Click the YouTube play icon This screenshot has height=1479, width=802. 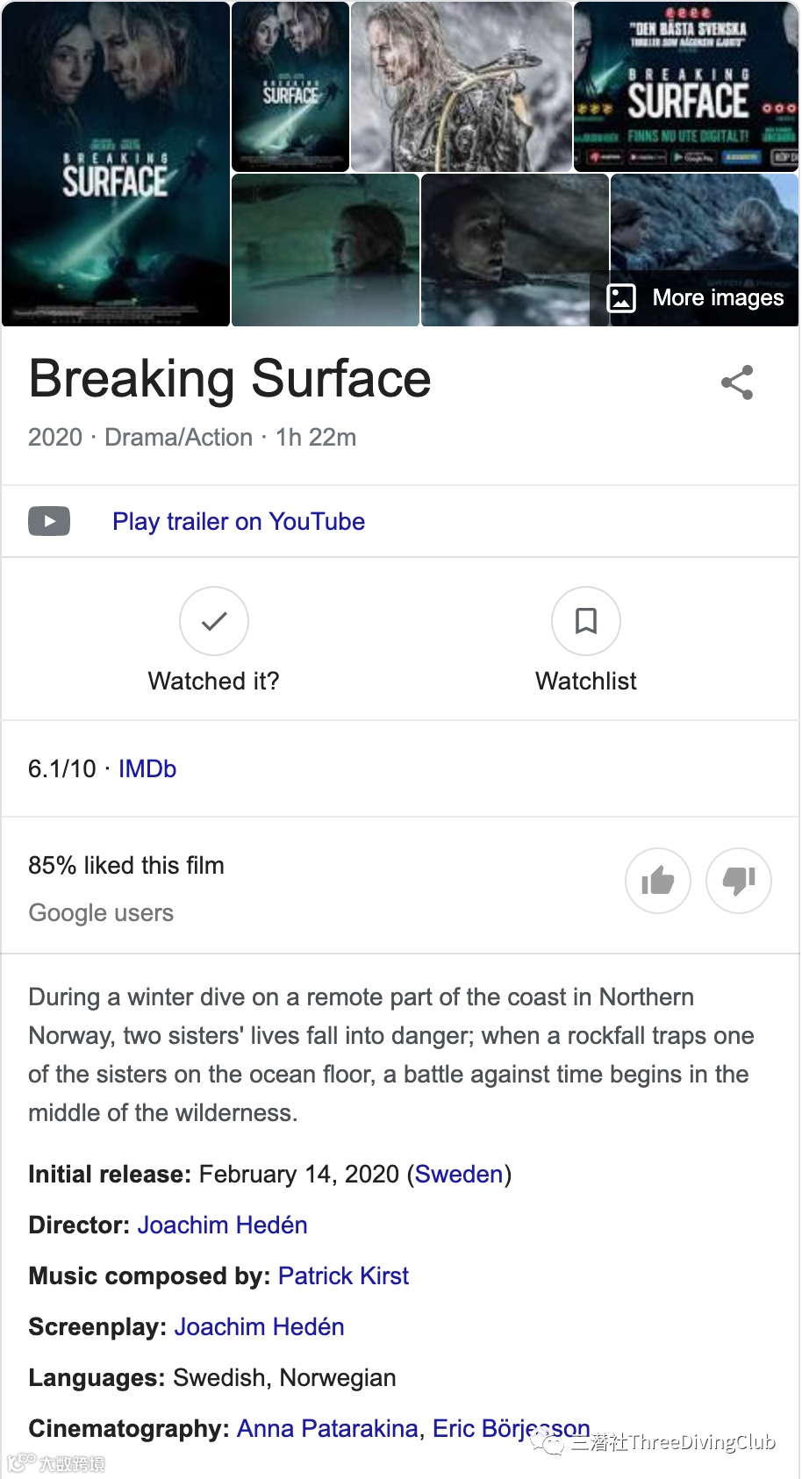point(49,521)
